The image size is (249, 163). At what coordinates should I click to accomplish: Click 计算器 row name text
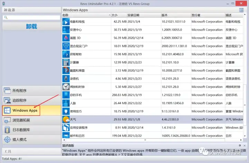(x=74, y=63)
